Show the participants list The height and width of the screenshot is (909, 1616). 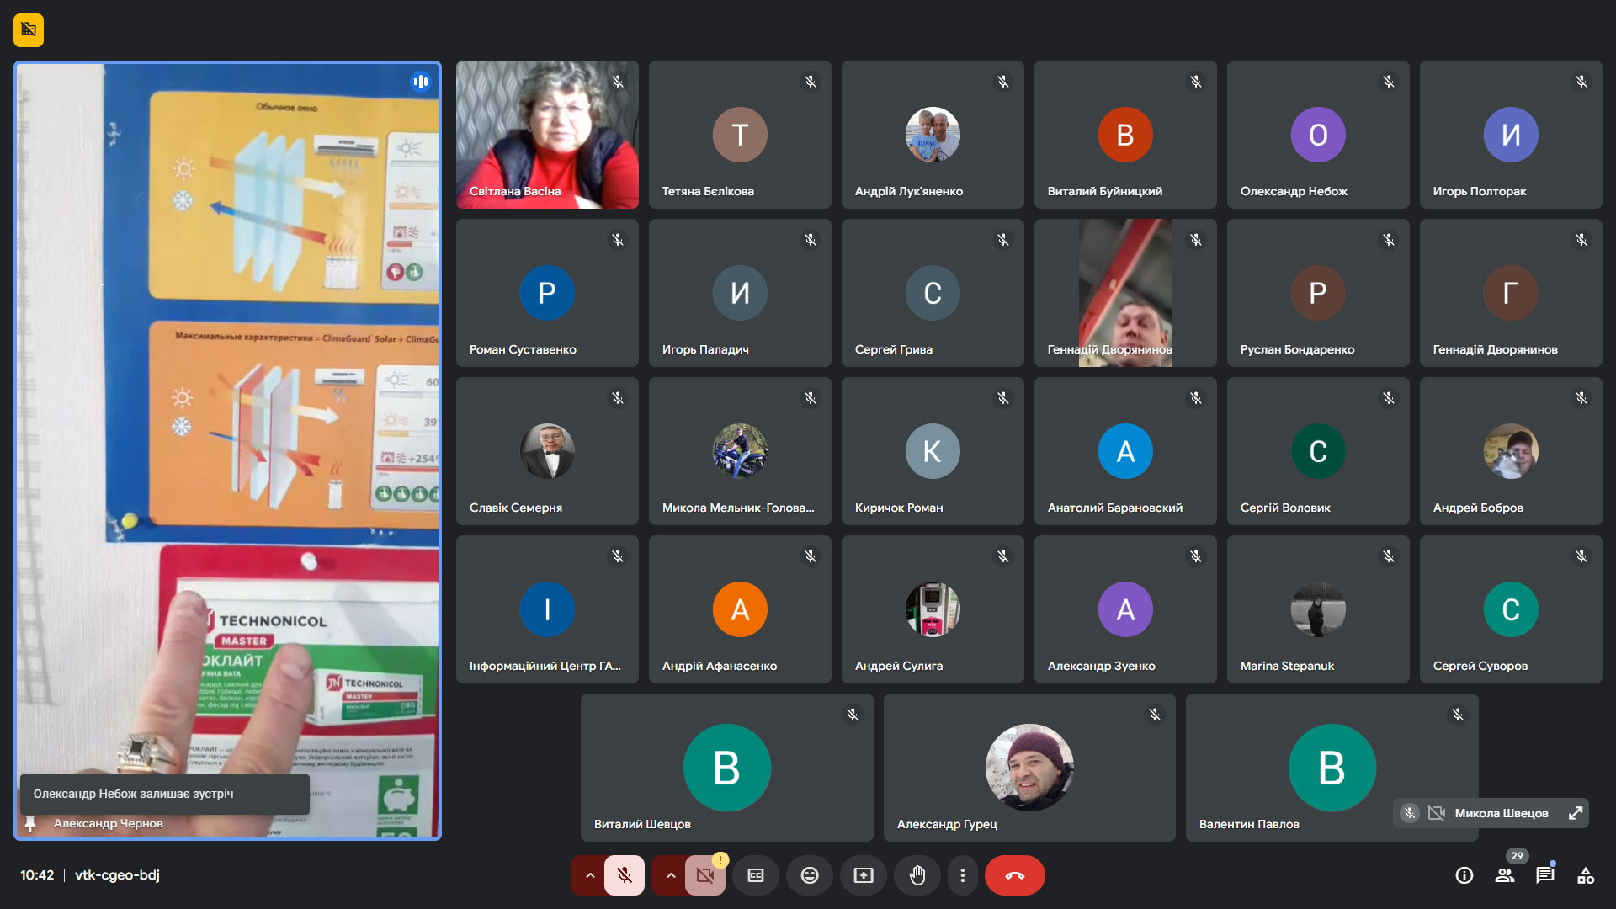1505,875
